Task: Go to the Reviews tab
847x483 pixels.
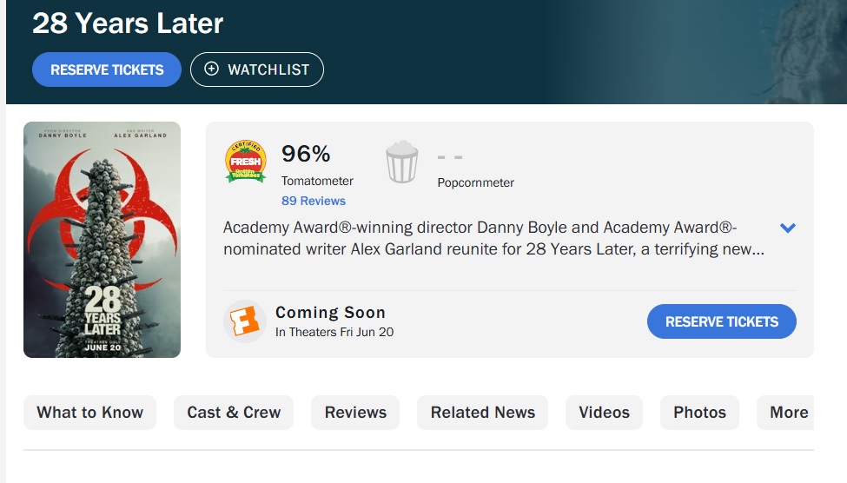Action: coord(355,413)
